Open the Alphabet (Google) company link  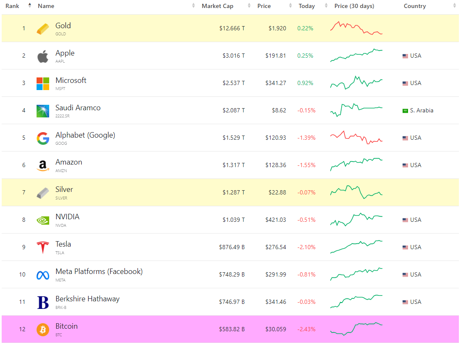(x=85, y=135)
